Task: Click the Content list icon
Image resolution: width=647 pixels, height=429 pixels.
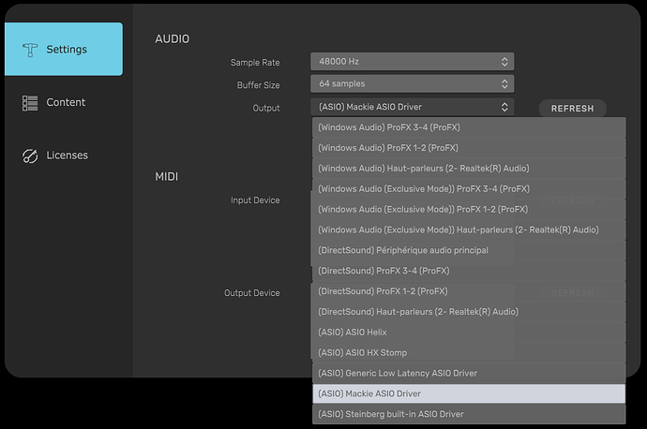Action: coord(30,102)
